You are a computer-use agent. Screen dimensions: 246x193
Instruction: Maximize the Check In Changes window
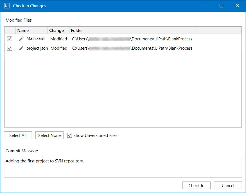[221, 6]
